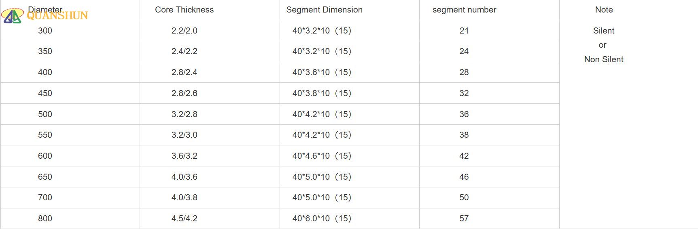Select the 700 diameter cell

[45, 197]
